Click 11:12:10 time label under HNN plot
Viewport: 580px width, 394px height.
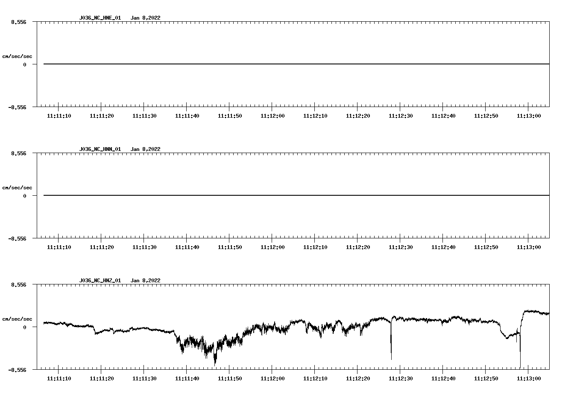[x=315, y=247]
